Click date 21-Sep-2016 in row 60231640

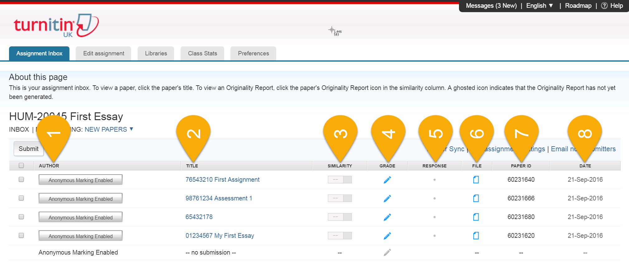click(585, 180)
